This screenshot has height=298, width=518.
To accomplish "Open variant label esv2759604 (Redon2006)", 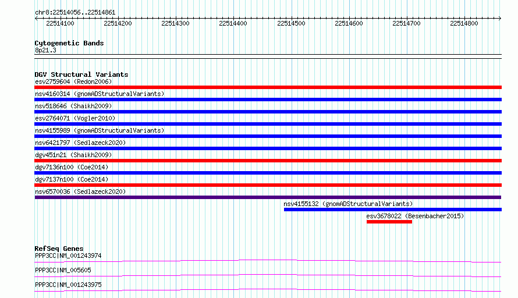I will point(73,81).
